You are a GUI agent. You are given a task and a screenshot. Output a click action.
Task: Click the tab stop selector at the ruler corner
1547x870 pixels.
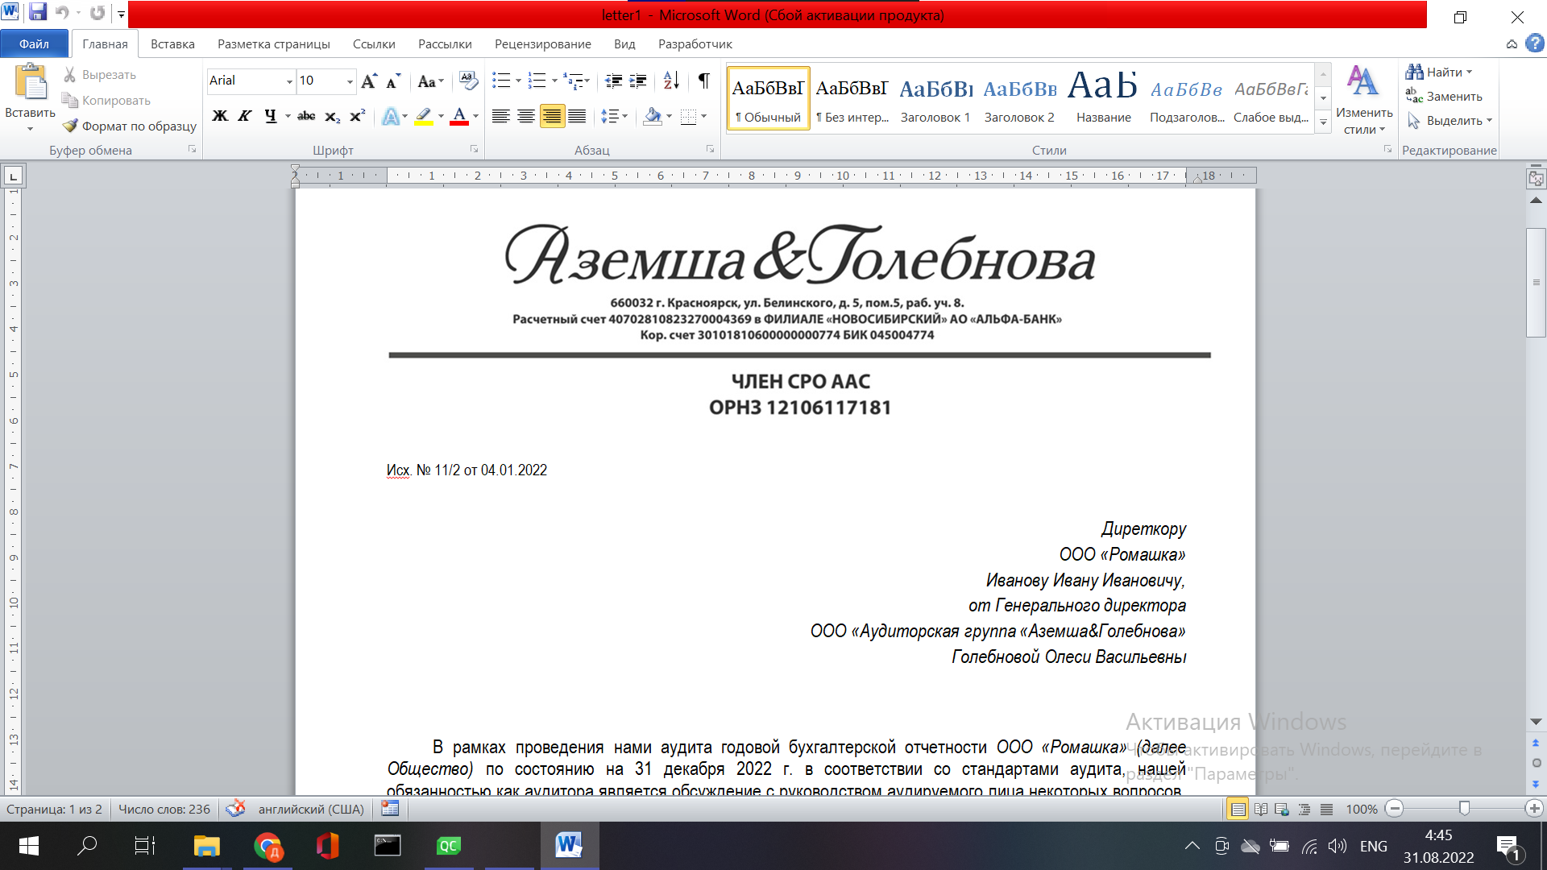14,176
